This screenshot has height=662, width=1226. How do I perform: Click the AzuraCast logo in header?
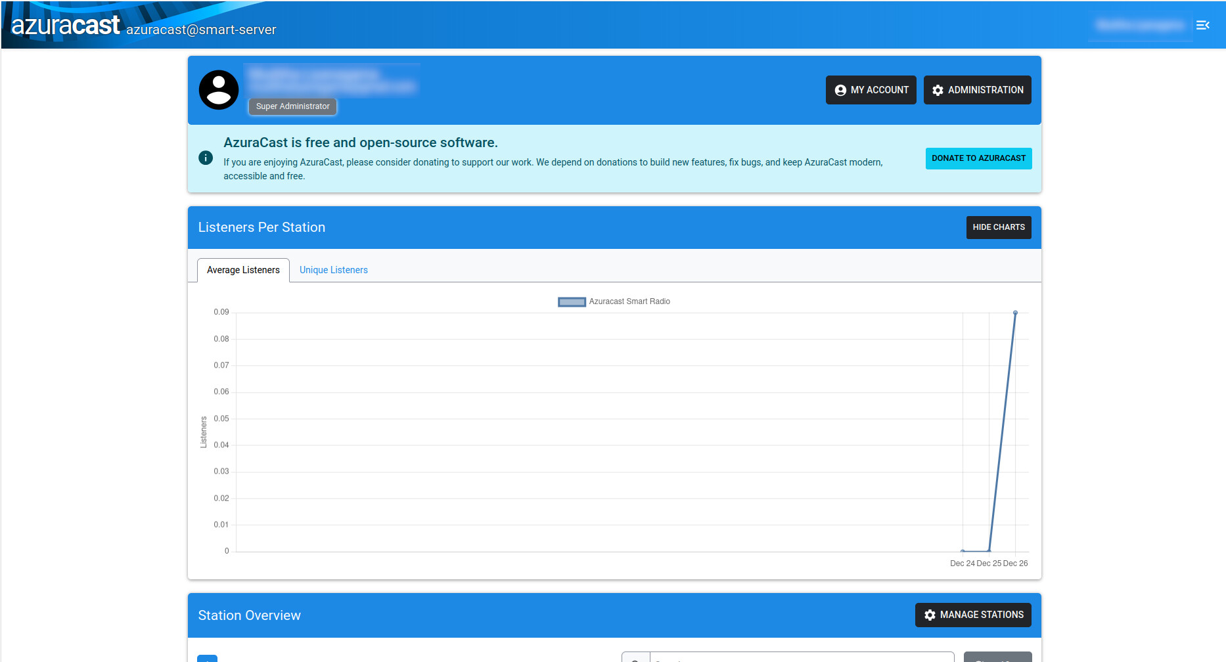pos(66,25)
